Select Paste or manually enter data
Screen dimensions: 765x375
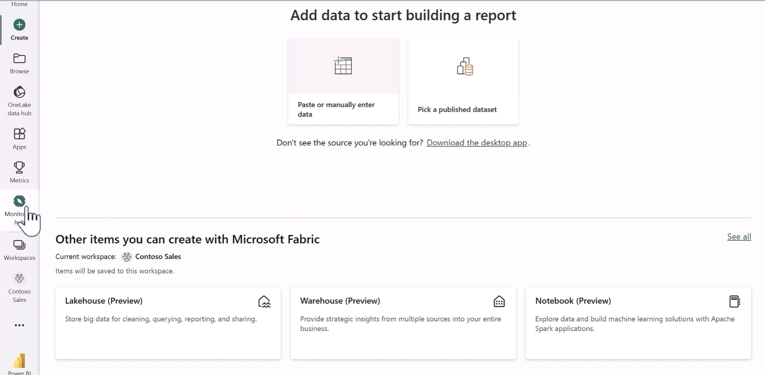(343, 82)
